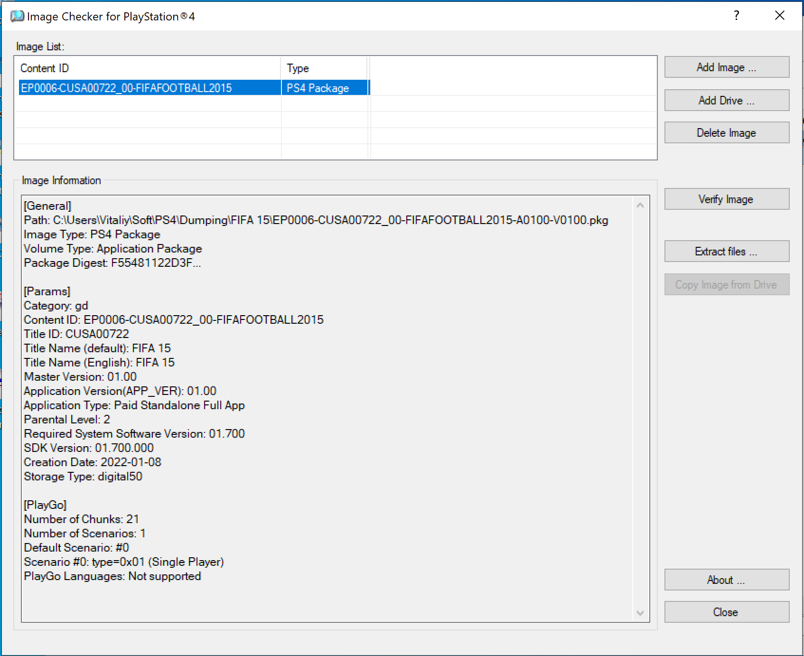This screenshot has width=804, height=656.
Task: Click the Close button at bottom
Action: (x=727, y=612)
